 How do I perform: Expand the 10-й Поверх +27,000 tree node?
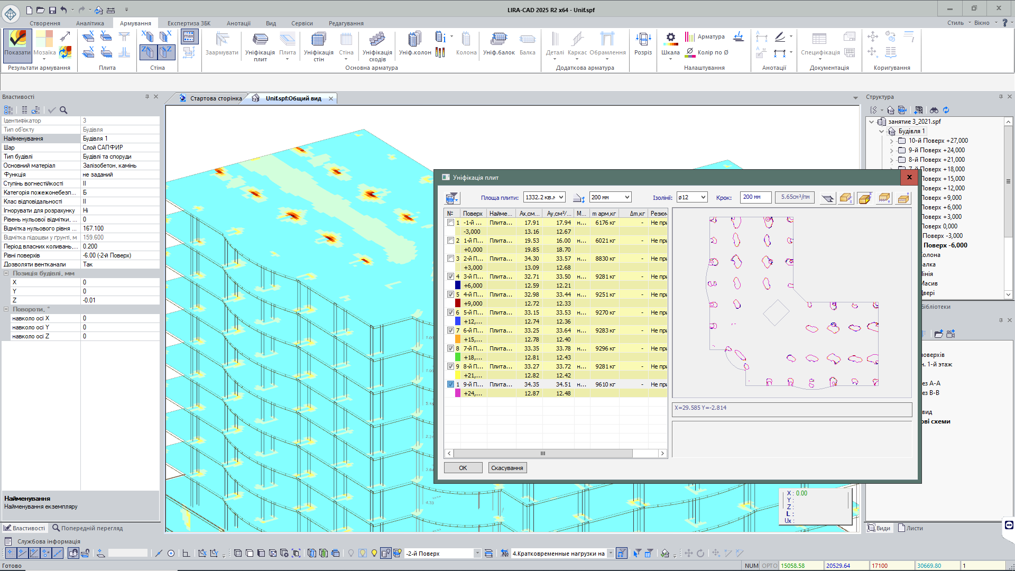(x=891, y=141)
